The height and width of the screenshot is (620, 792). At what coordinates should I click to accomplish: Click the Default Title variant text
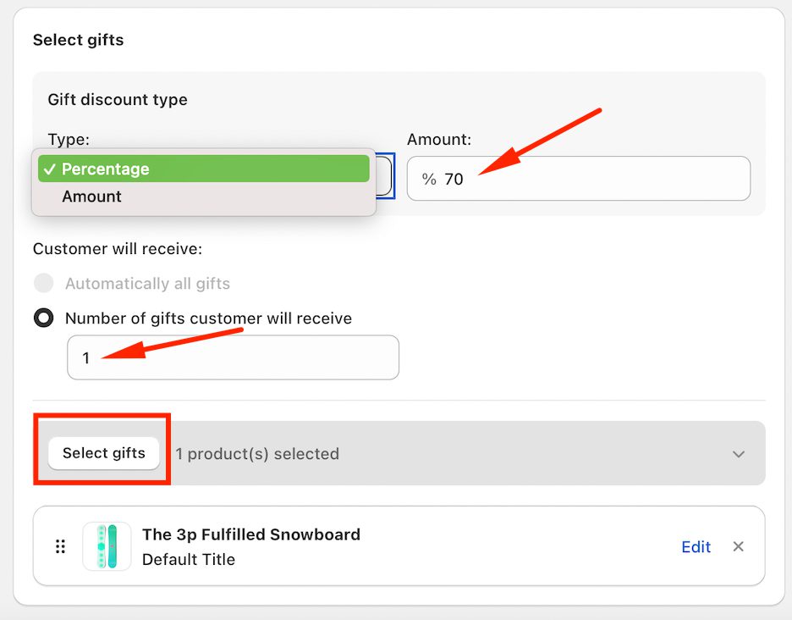[189, 559]
